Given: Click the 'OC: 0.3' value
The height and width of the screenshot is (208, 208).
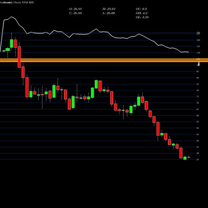Looking at the screenshot, I should pos(141,9).
